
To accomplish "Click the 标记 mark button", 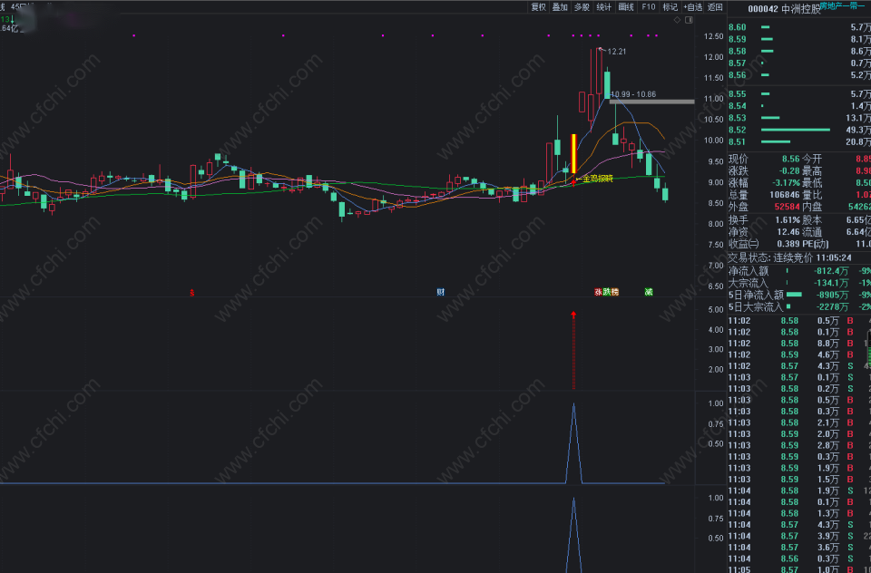I will [670, 7].
